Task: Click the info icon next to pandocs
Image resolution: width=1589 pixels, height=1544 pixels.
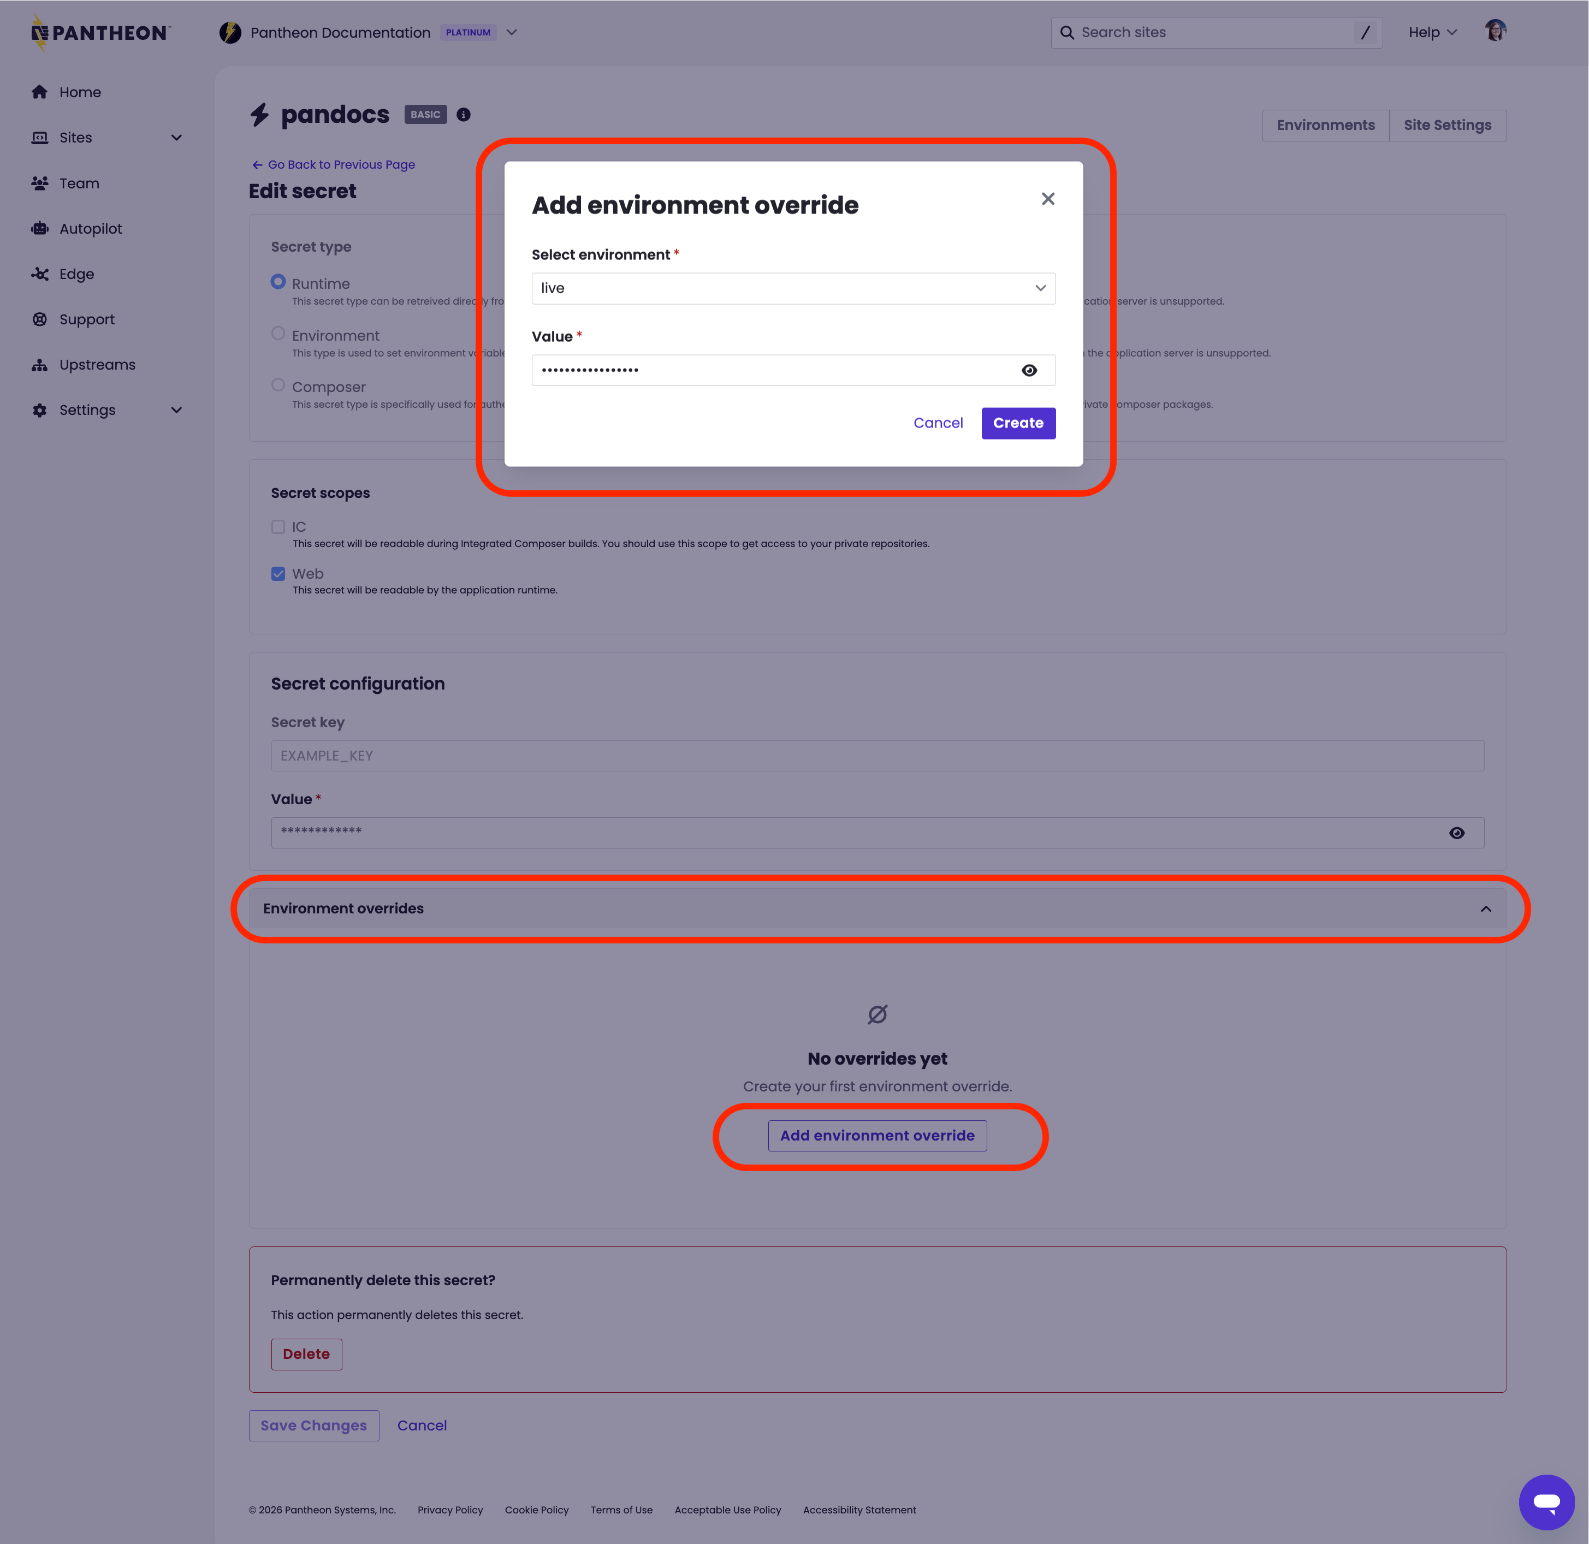Action: [463, 114]
